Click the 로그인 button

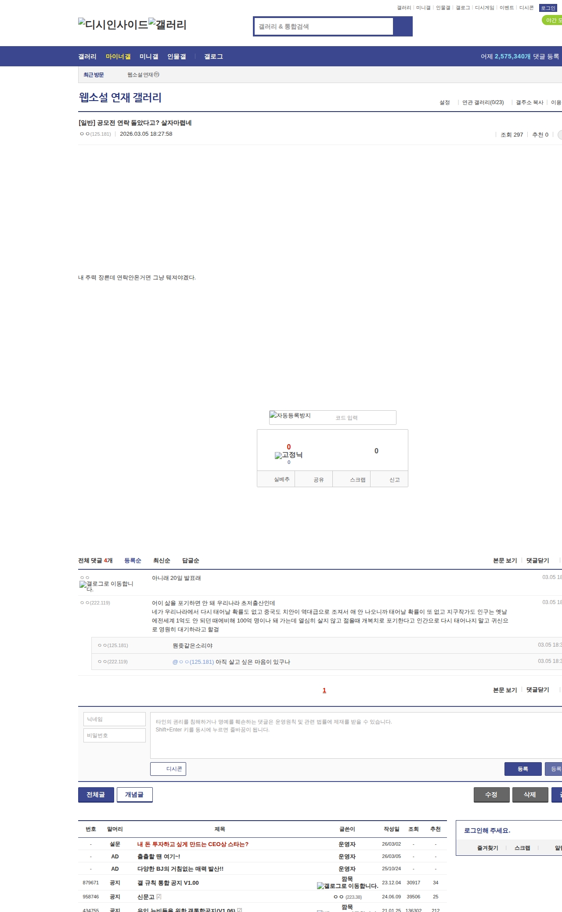coord(548,8)
